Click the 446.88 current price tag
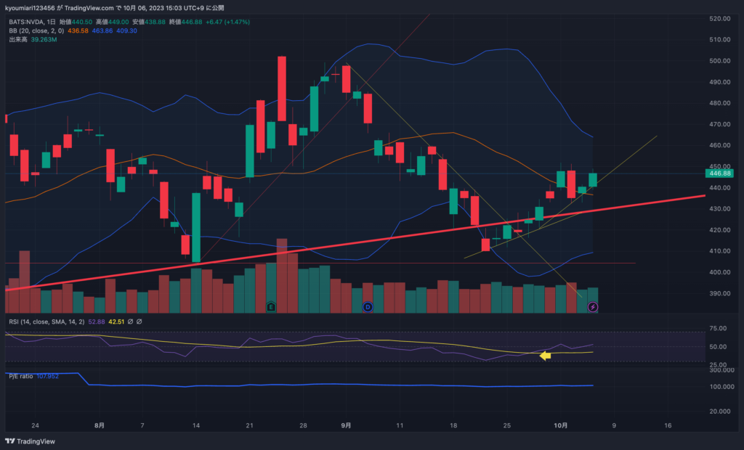Image resolution: width=744 pixels, height=450 pixels. pos(720,173)
